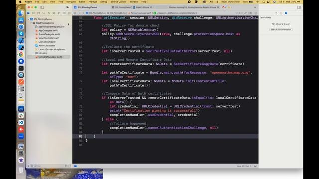The image size is (319, 179).
Task: Open the Xcode menu
Action: 28,2
